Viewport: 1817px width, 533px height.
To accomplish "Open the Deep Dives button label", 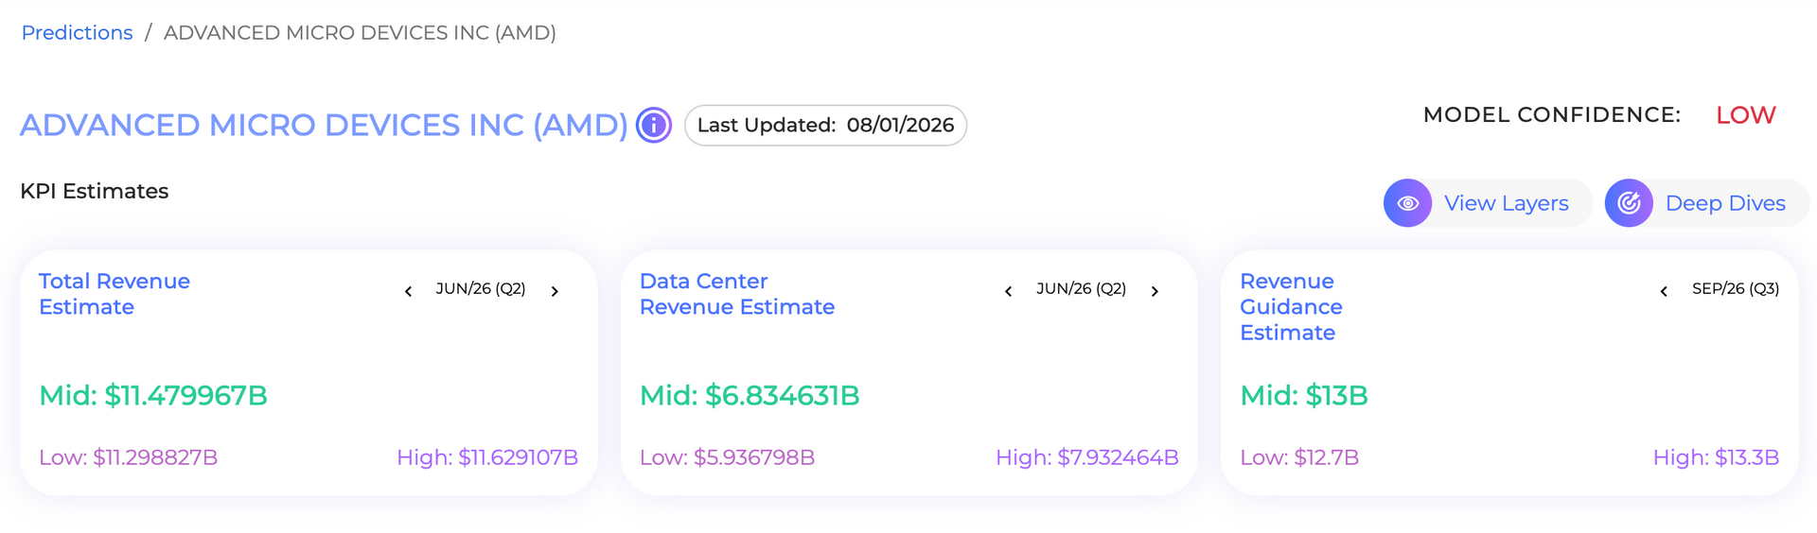I will 1725,203.
